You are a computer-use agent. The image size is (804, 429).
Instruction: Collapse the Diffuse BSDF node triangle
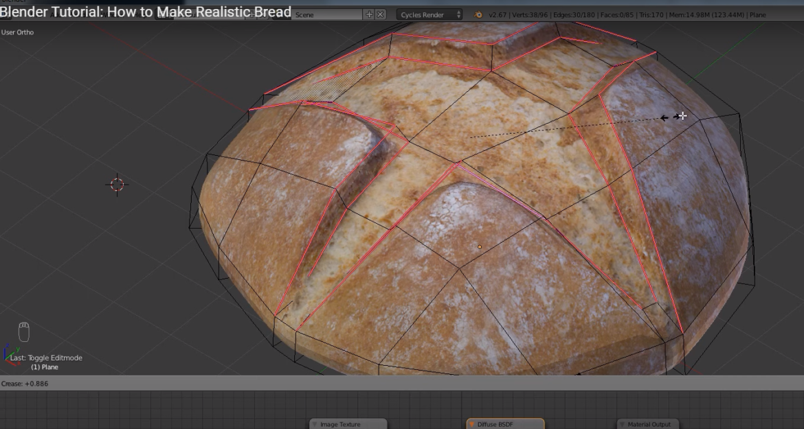tap(471, 424)
